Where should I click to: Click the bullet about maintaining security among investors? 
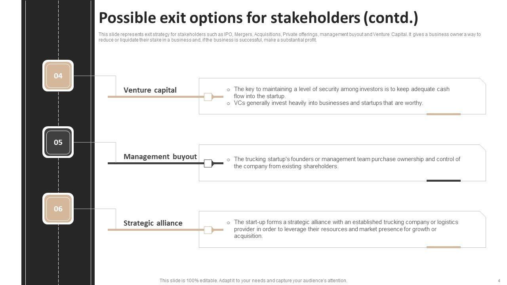(x=341, y=92)
